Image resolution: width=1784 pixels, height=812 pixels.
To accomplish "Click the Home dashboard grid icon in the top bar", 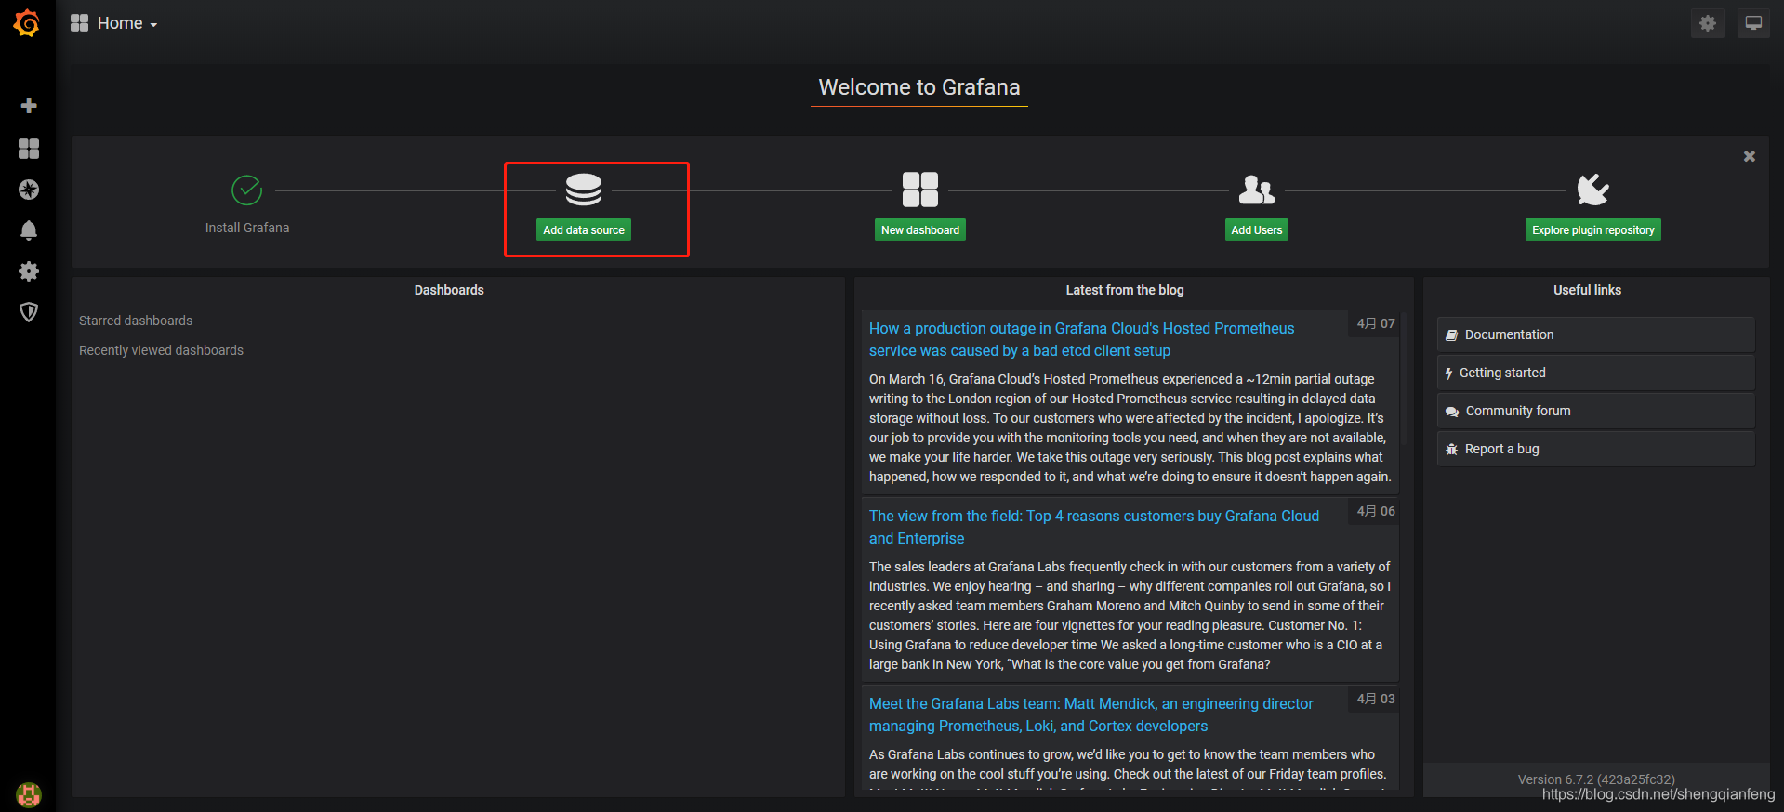I will pyautogui.click(x=80, y=23).
